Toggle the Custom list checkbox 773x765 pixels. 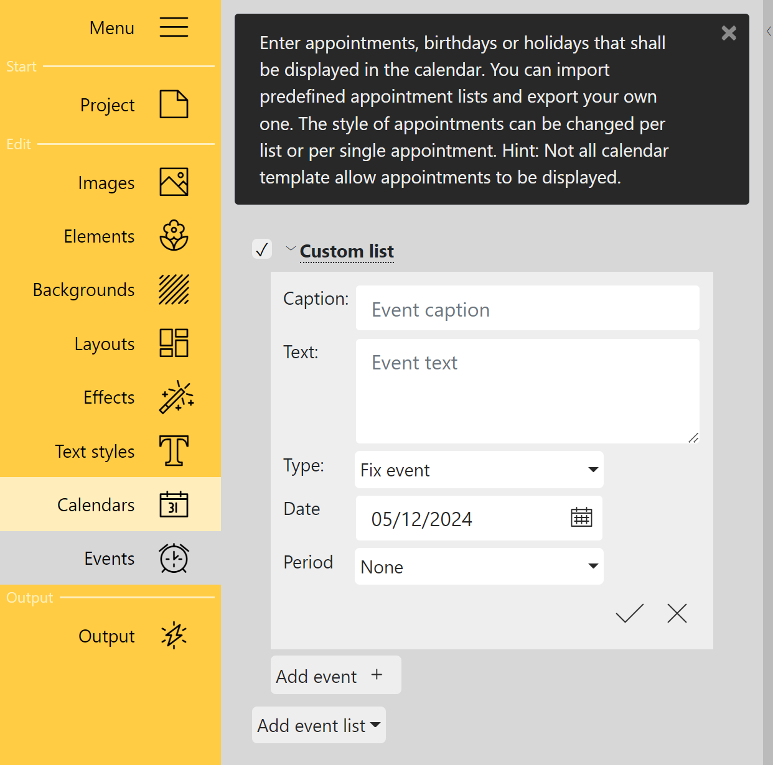(262, 249)
